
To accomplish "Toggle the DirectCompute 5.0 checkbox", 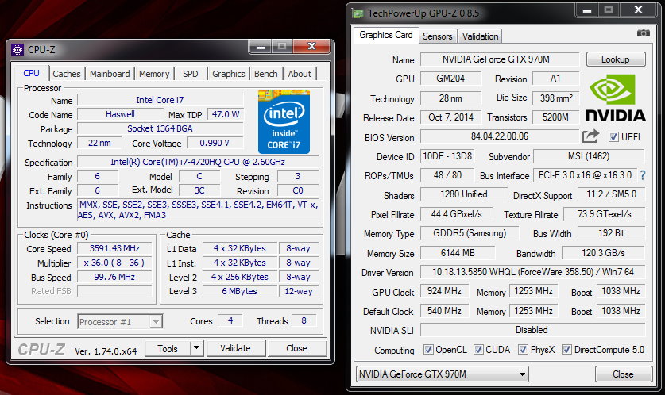I will point(566,350).
